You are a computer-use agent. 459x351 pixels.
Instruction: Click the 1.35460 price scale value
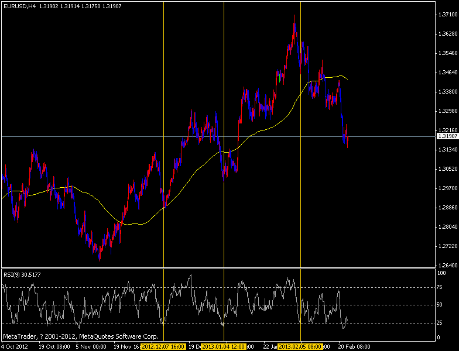(x=447, y=53)
